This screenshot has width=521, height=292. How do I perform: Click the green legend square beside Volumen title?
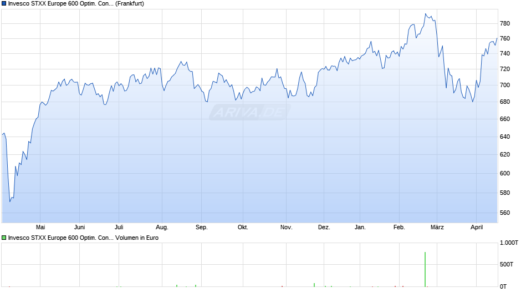click(x=4, y=238)
